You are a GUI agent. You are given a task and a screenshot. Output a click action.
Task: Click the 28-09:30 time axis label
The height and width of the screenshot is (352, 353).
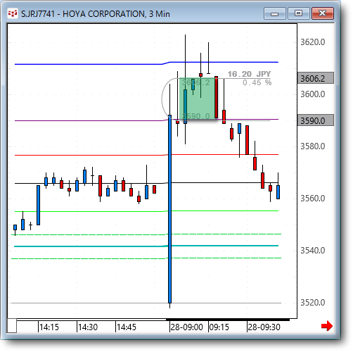pyautogui.click(x=264, y=327)
